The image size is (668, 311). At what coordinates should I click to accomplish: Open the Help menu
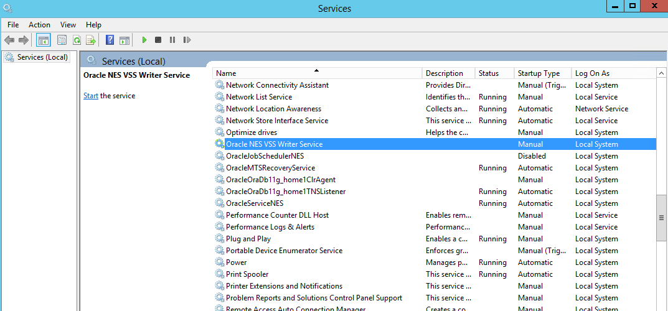pos(94,25)
